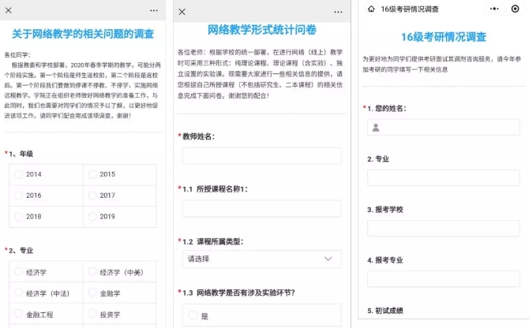Pick the 2018 grade radio button
Image resolution: width=529 pixels, height=328 pixels.
(19, 217)
